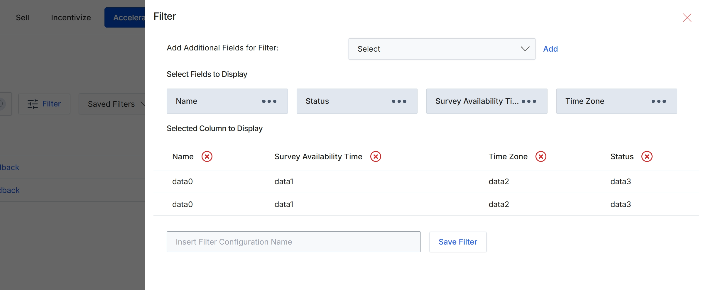Click data0 in the first table row

(183, 182)
